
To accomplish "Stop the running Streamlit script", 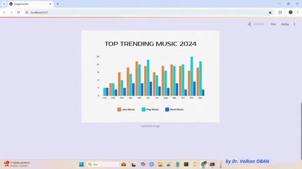I will [273, 24].
